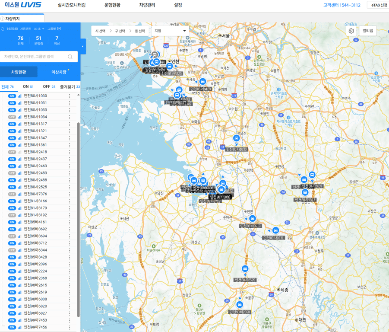Open map settings gear icon

(x=351, y=31)
